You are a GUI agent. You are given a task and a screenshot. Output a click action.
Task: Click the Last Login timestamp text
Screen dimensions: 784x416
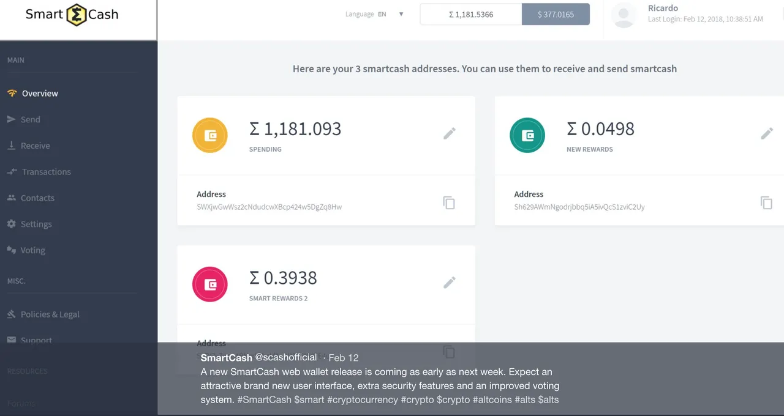(706, 20)
